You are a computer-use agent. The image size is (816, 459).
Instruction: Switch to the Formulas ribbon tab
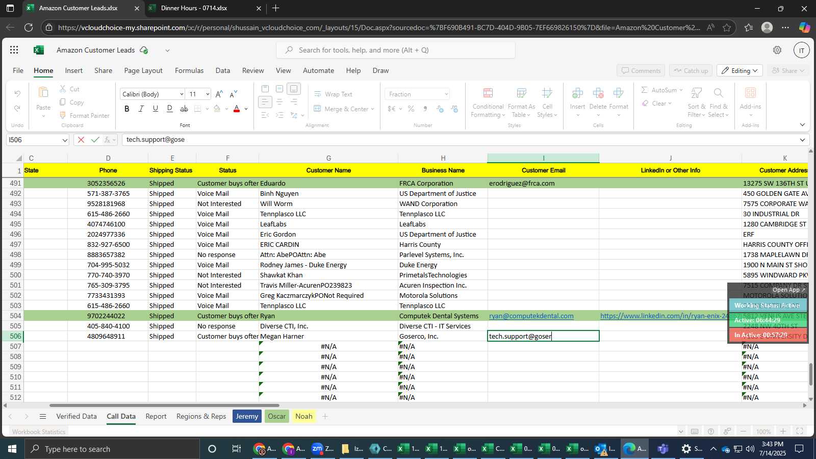point(189,71)
